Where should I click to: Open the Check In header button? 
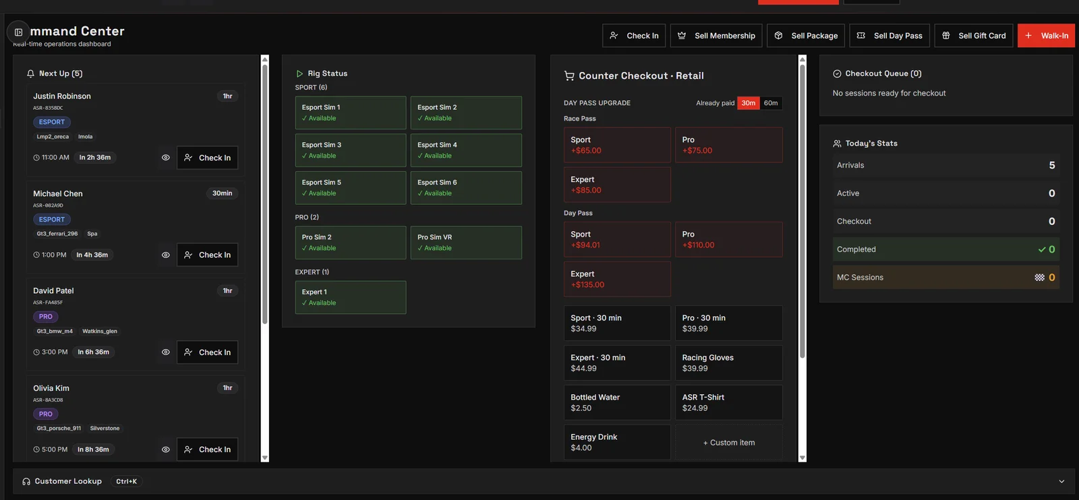pyautogui.click(x=634, y=36)
